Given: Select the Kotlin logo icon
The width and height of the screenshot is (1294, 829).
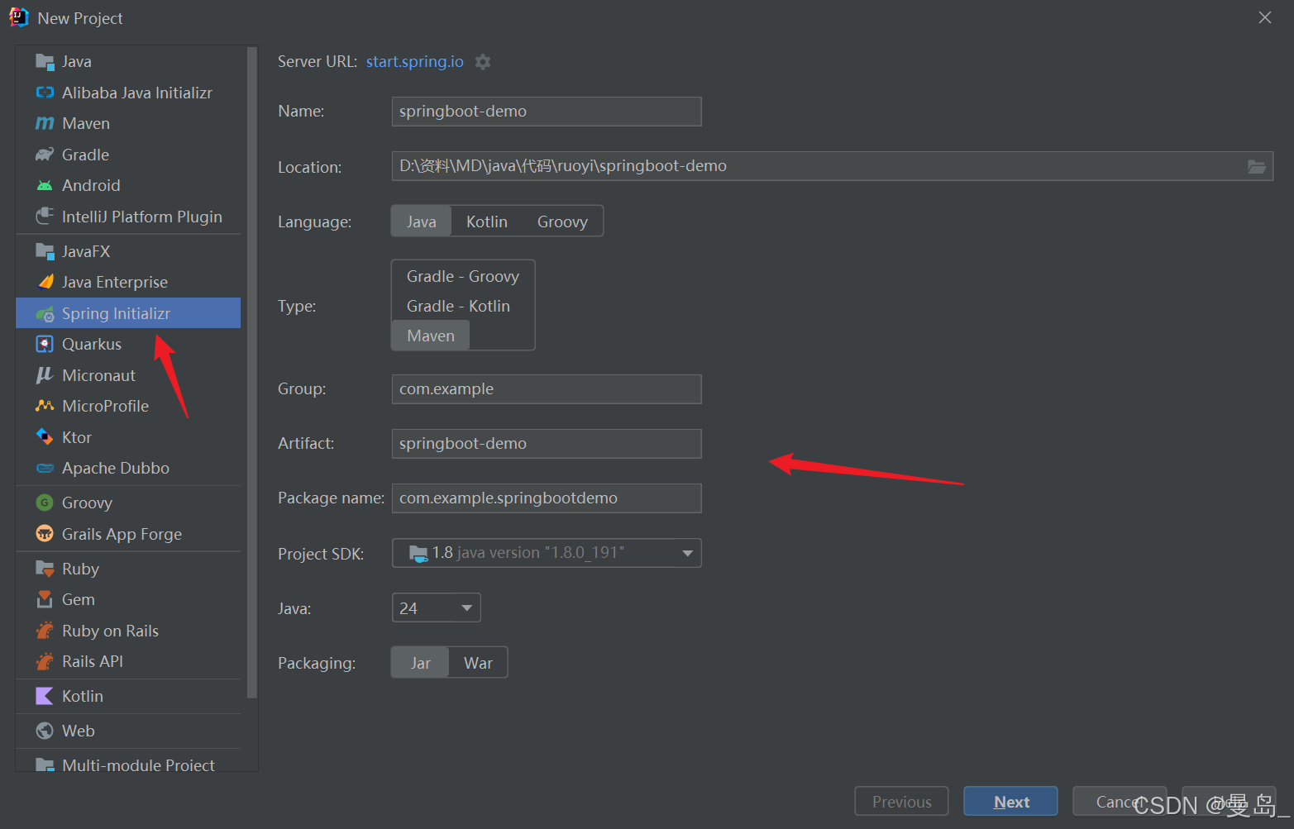Looking at the screenshot, I should tap(45, 696).
